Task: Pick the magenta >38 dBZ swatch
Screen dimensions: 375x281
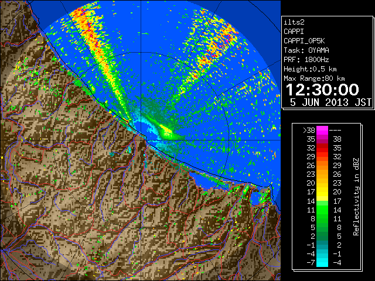Action: 322,130
